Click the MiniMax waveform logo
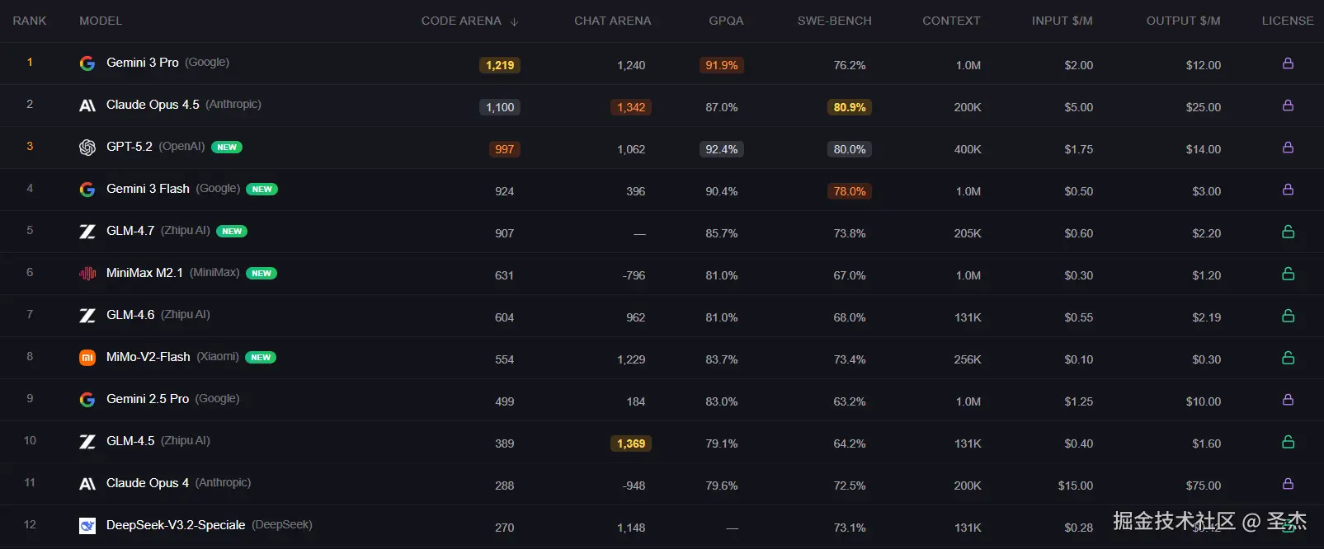 click(x=87, y=274)
